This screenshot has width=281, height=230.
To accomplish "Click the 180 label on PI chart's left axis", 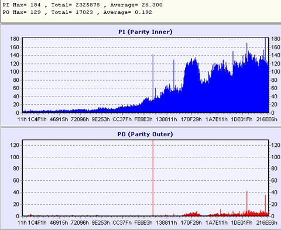I will pyautogui.click(x=15, y=39).
